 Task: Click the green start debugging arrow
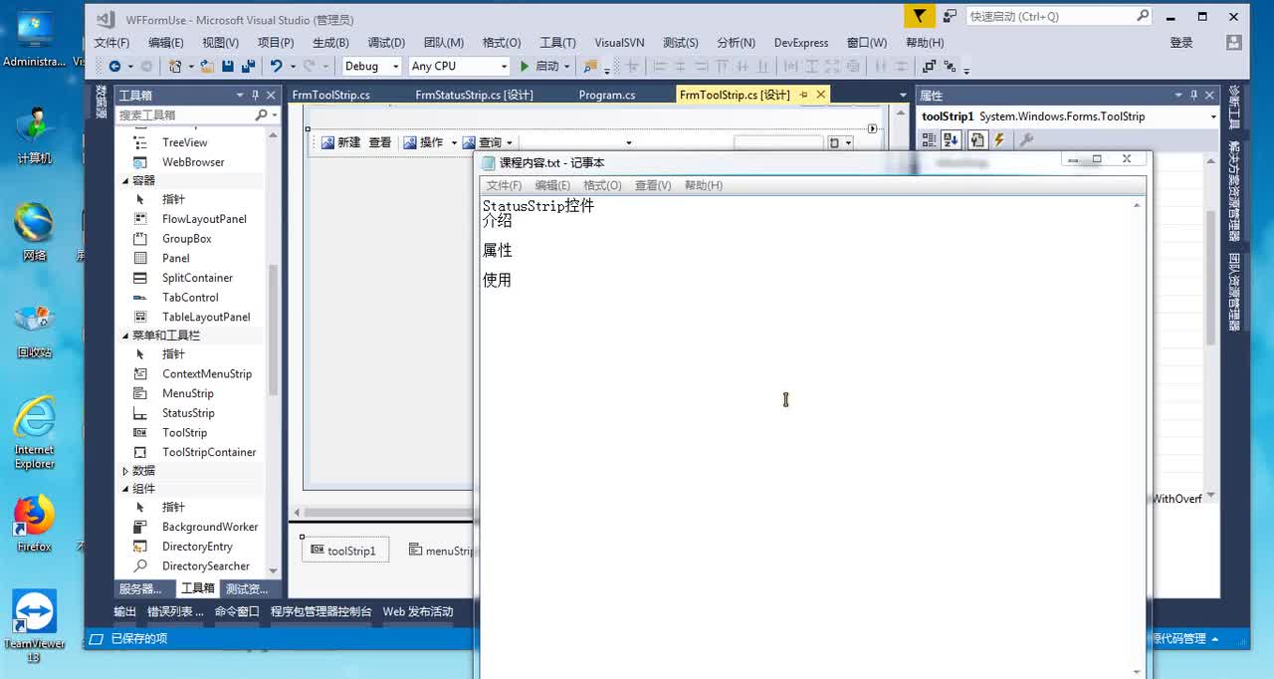click(525, 66)
